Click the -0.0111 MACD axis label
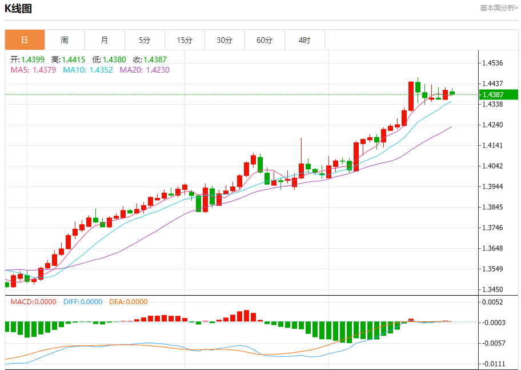521x370 pixels. (493, 364)
